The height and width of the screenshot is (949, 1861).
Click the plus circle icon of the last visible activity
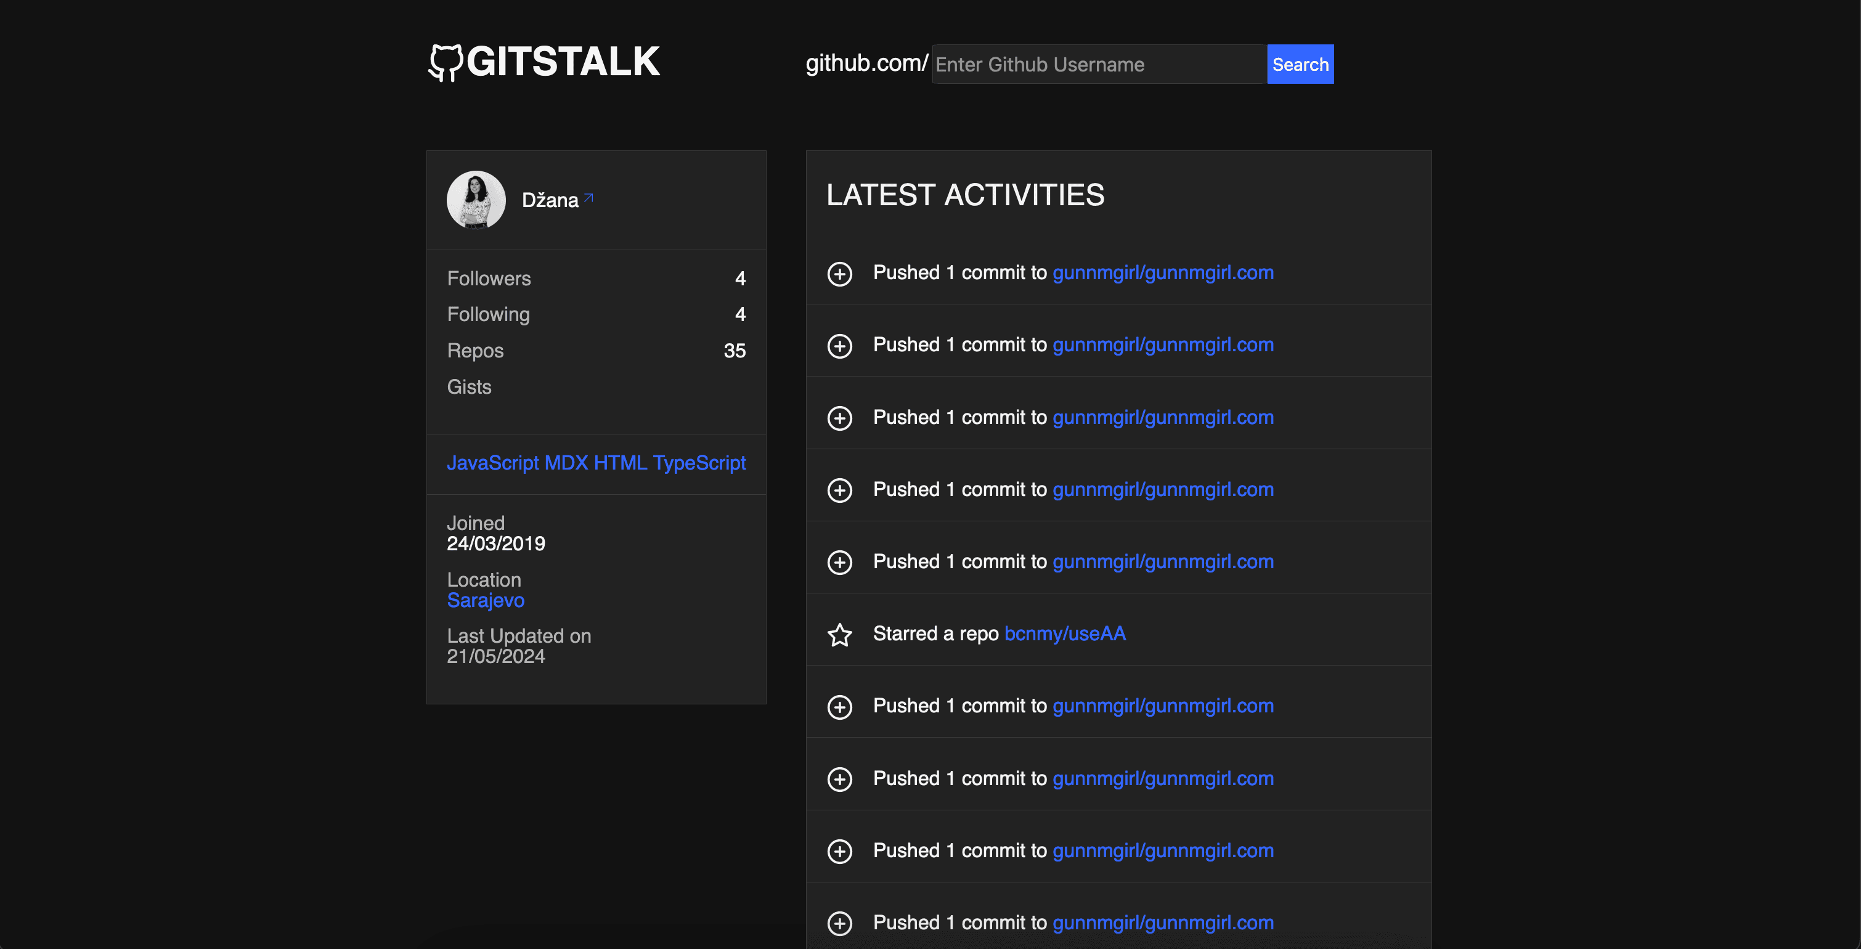839,923
